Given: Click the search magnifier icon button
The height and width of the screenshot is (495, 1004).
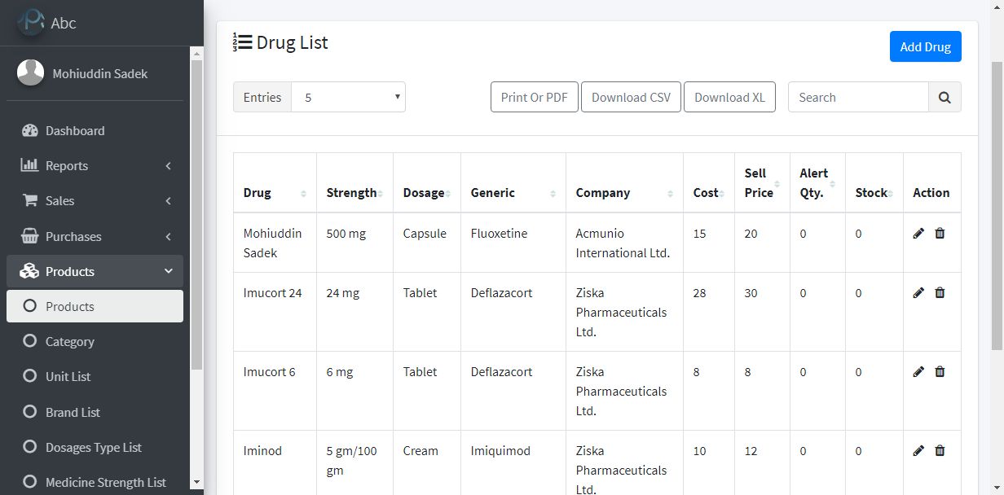Looking at the screenshot, I should pos(945,98).
